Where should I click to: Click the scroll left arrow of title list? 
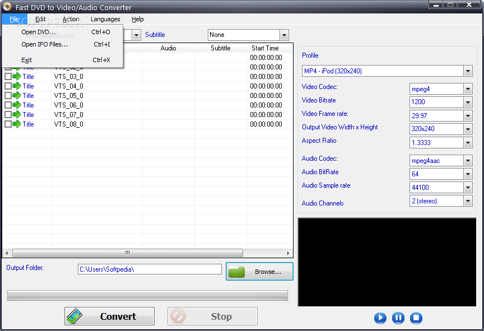[x=7, y=253]
